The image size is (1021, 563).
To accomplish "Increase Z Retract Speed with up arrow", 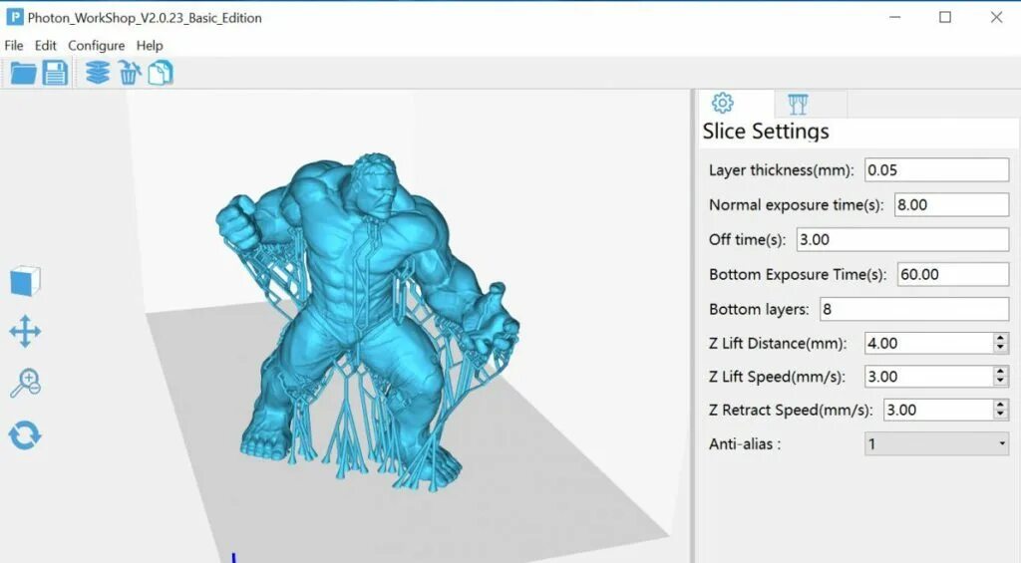I will [1001, 405].
